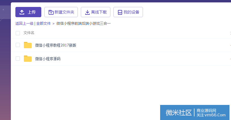Viewport: 231px width, 120px height.
Task: Click folder name 微信小程序源码
Action: click(x=48, y=59)
